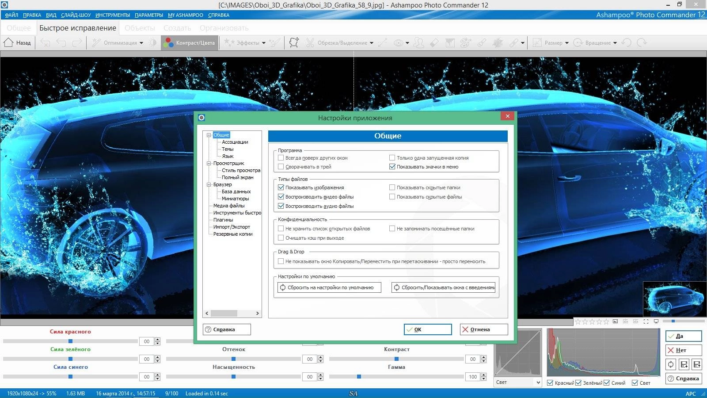Screen dimensions: 707x398
Task: Enable Сворачивать в трей checkbox
Action: 281,167
